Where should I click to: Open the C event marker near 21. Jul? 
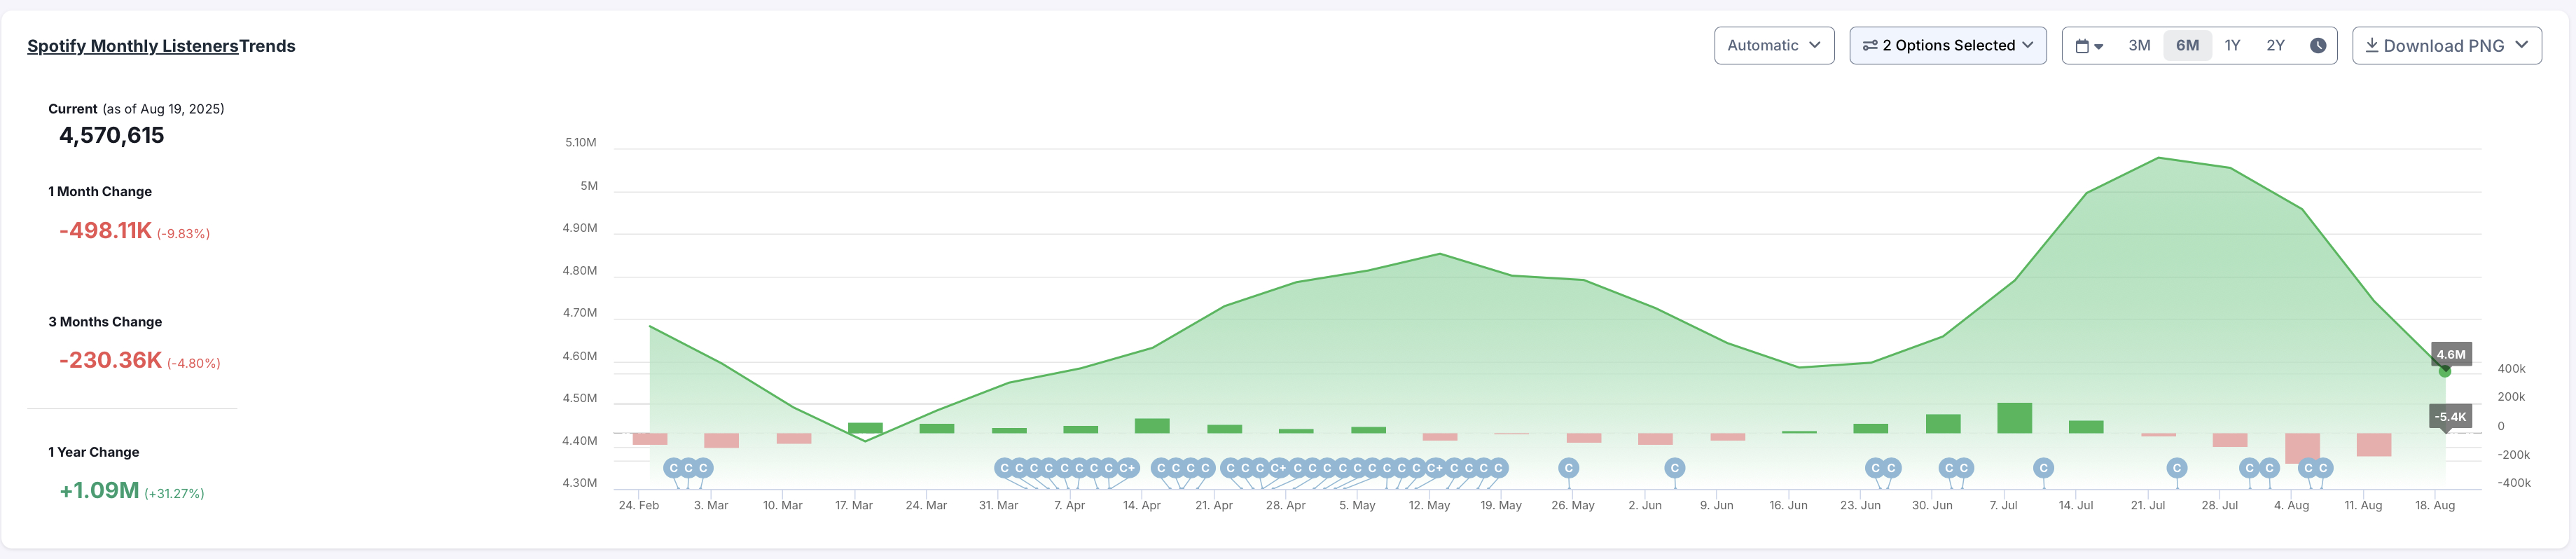click(2177, 468)
